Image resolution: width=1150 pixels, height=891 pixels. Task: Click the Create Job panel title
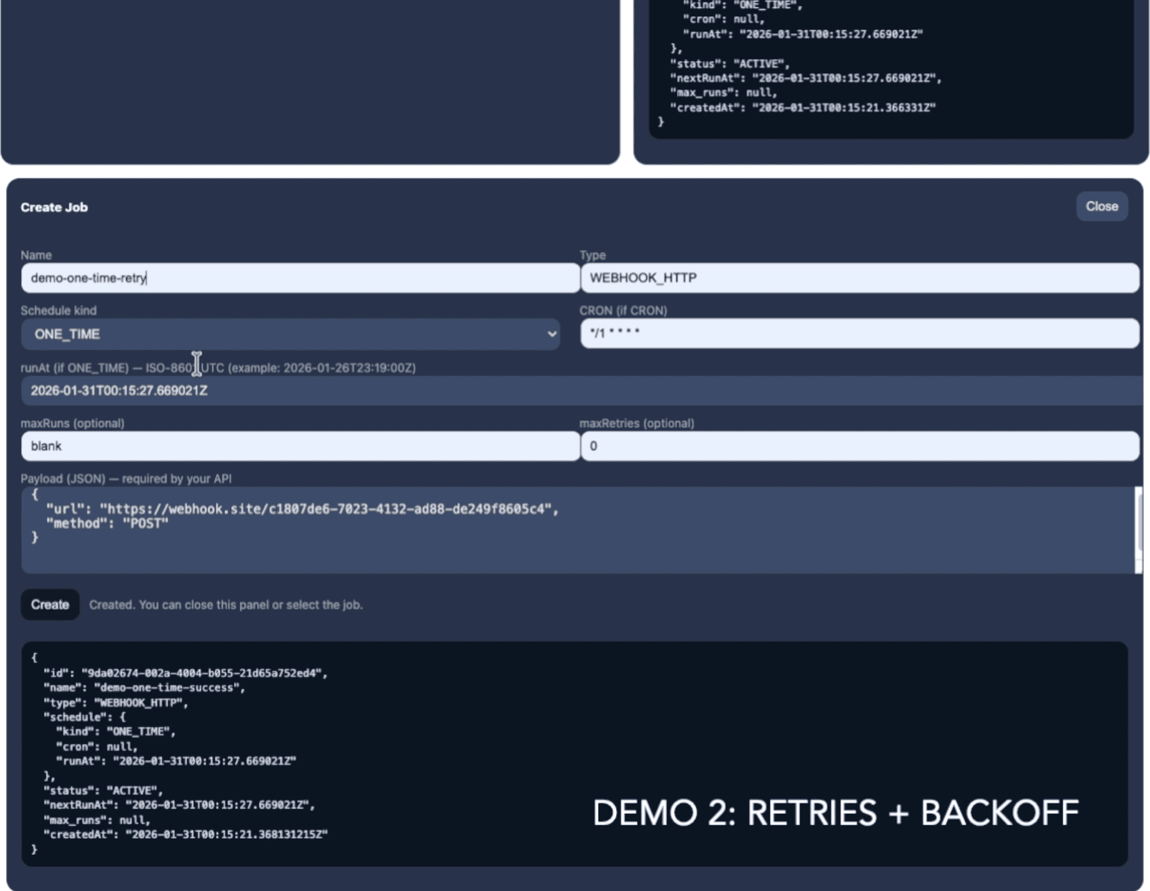pos(54,206)
